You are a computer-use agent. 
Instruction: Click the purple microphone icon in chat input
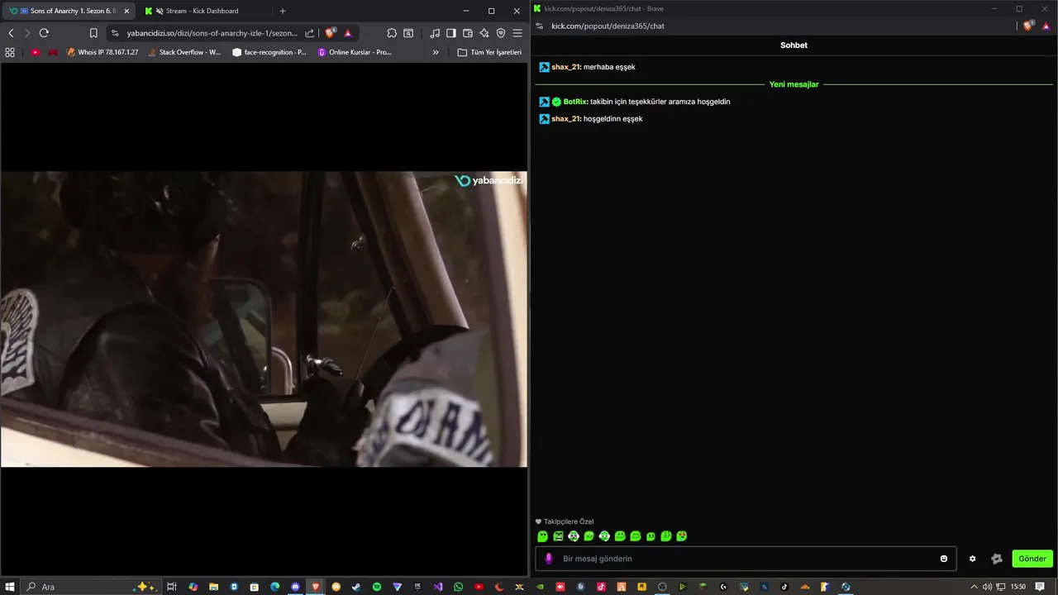tap(549, 559)
